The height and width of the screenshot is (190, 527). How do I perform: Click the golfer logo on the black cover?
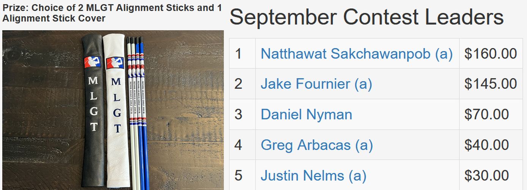click(x=93, y=62)
